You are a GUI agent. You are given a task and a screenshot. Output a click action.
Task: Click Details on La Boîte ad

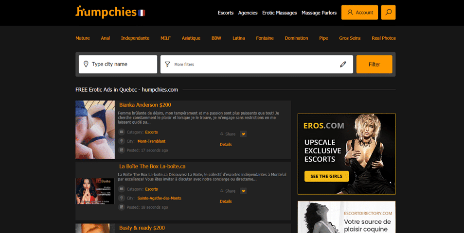pos(226,201)
